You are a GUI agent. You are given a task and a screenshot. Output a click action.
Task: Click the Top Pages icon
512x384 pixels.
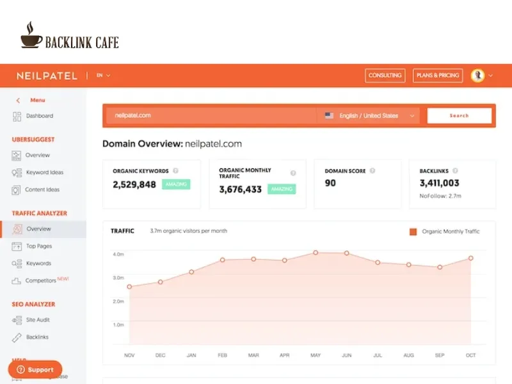17,246
